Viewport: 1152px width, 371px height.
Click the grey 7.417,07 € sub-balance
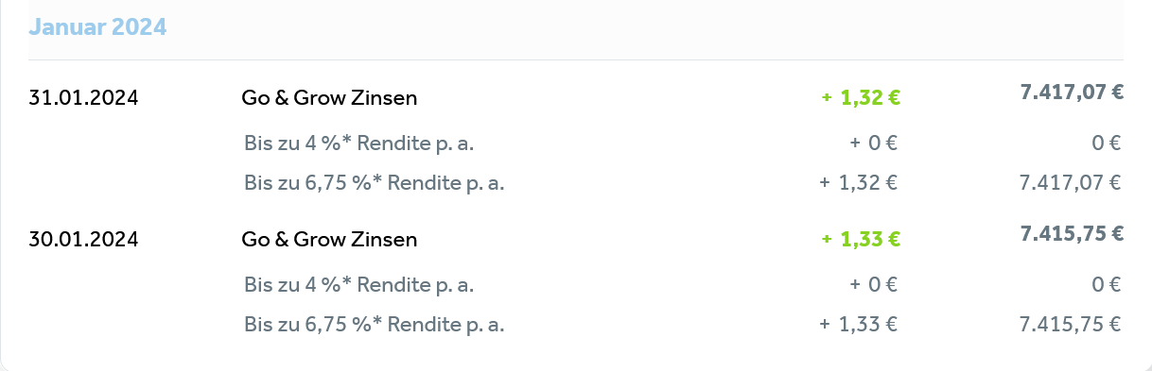click(1071, 183)
